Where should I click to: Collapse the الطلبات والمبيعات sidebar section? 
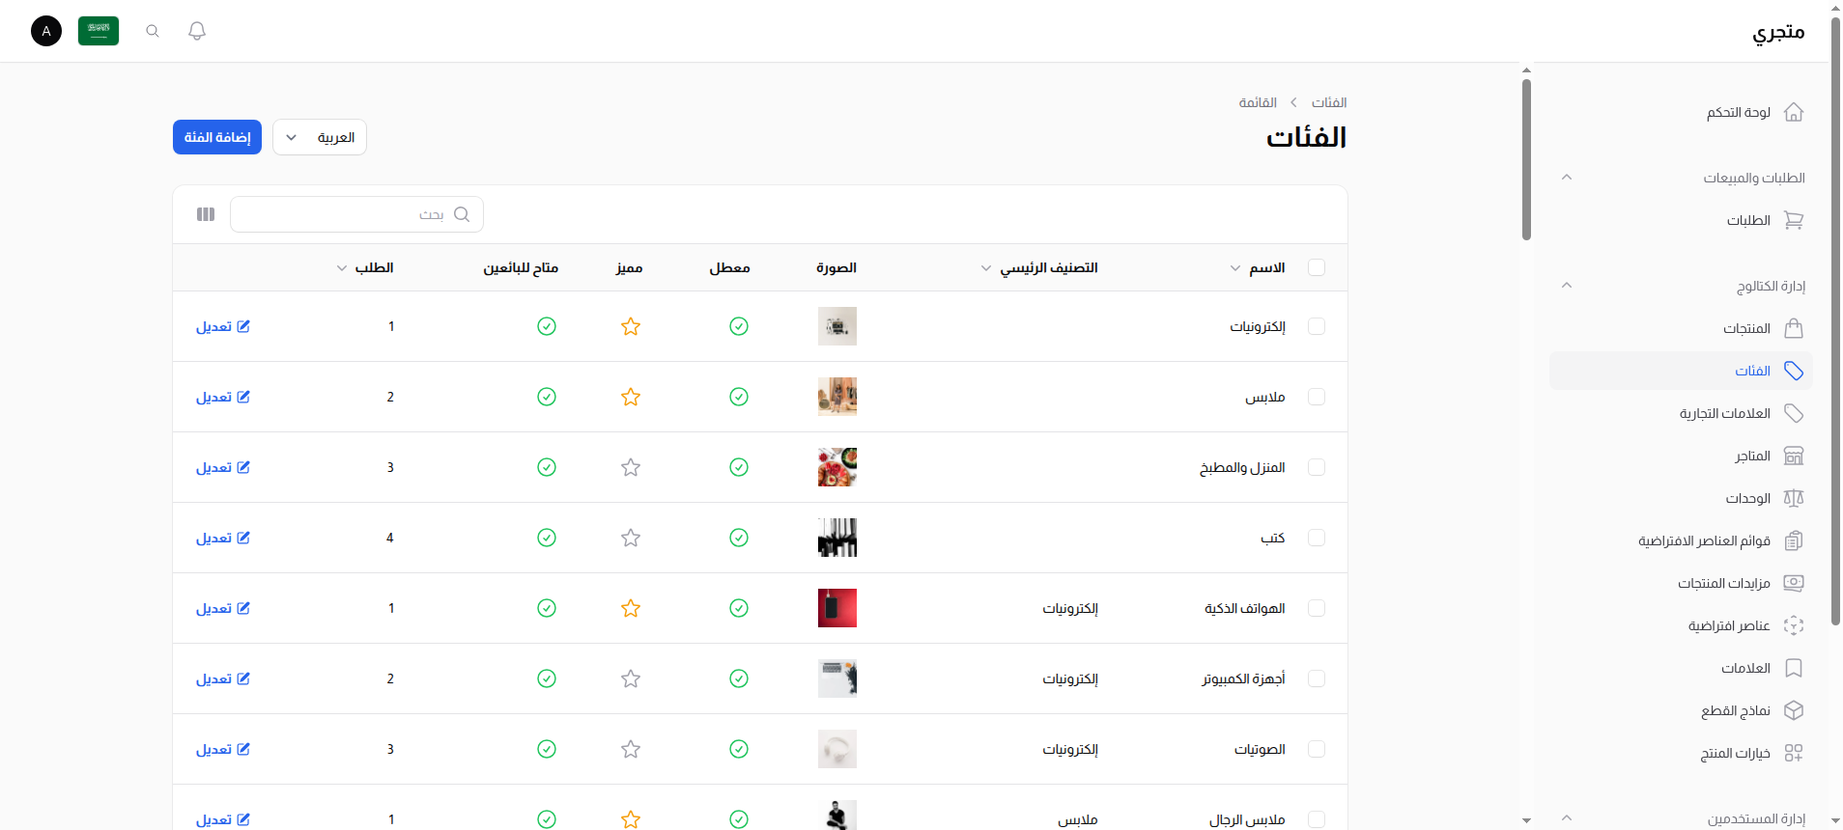click(1567, 178)
